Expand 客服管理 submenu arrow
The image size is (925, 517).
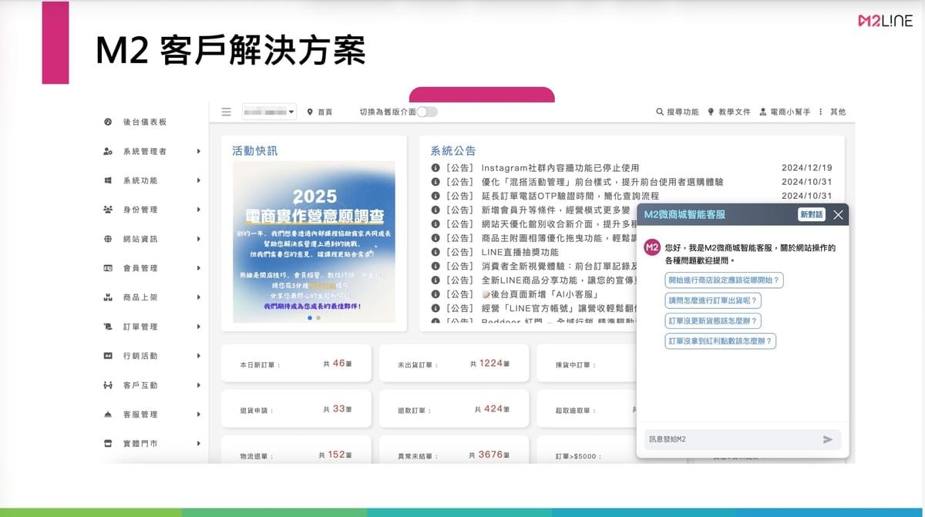coord(198,415)
